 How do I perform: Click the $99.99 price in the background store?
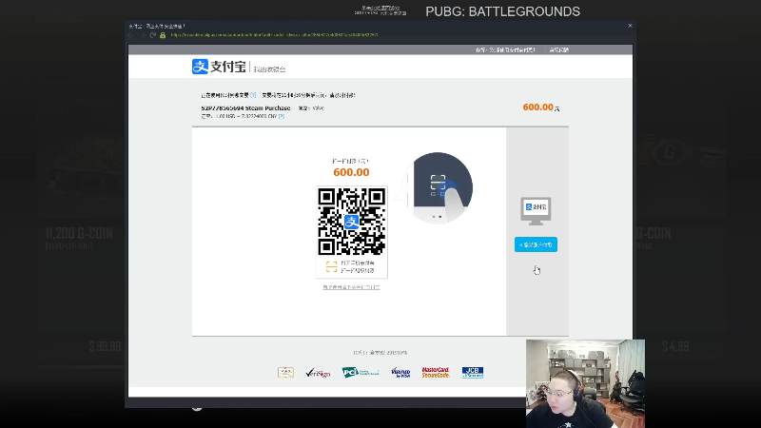[105, 346]
